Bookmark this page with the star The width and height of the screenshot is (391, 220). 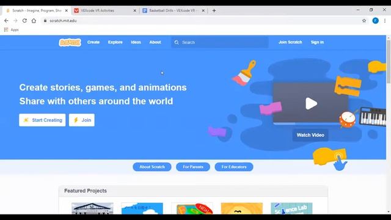(x=364, y=21)
